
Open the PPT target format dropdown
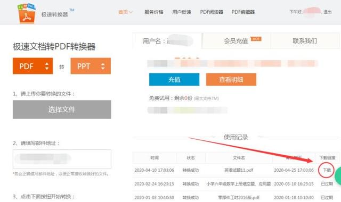(91, 66)
